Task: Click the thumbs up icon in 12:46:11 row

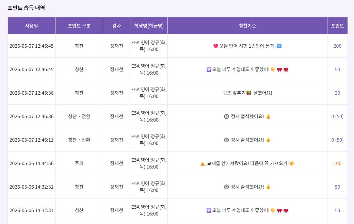Action: click(268, 140)
